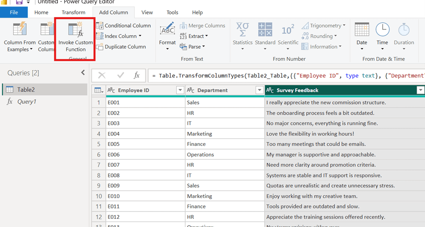Click the table corner menu icon
This screenshot has width=425, height=227.
point(99,90)
